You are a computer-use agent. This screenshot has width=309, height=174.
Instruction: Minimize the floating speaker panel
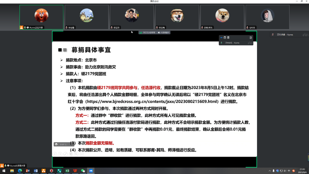[221, 38]
